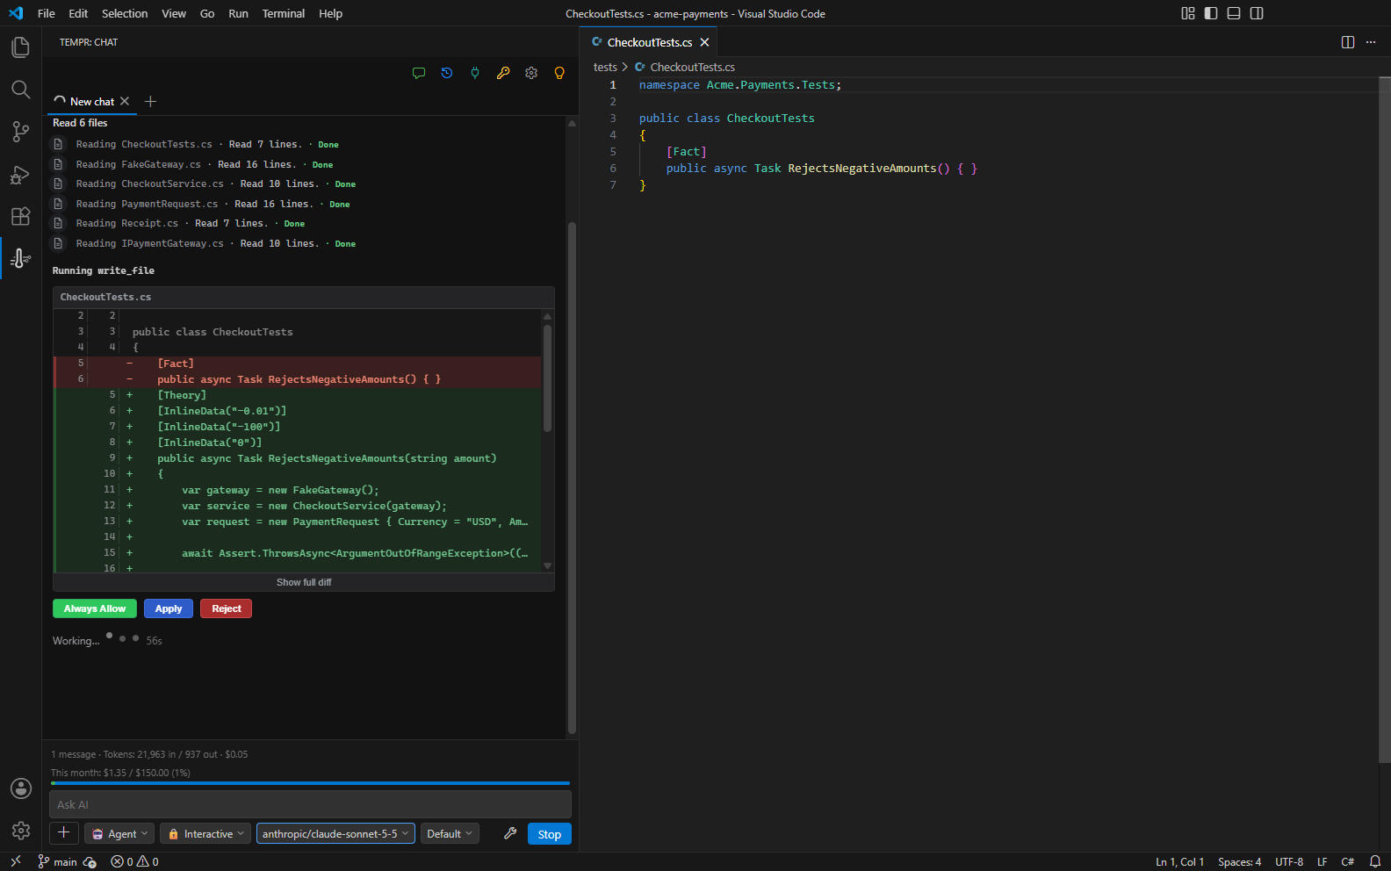
Task: Open the anthropic/claude-sonnet-5-5 model dropdown
Action: [335, 834]
